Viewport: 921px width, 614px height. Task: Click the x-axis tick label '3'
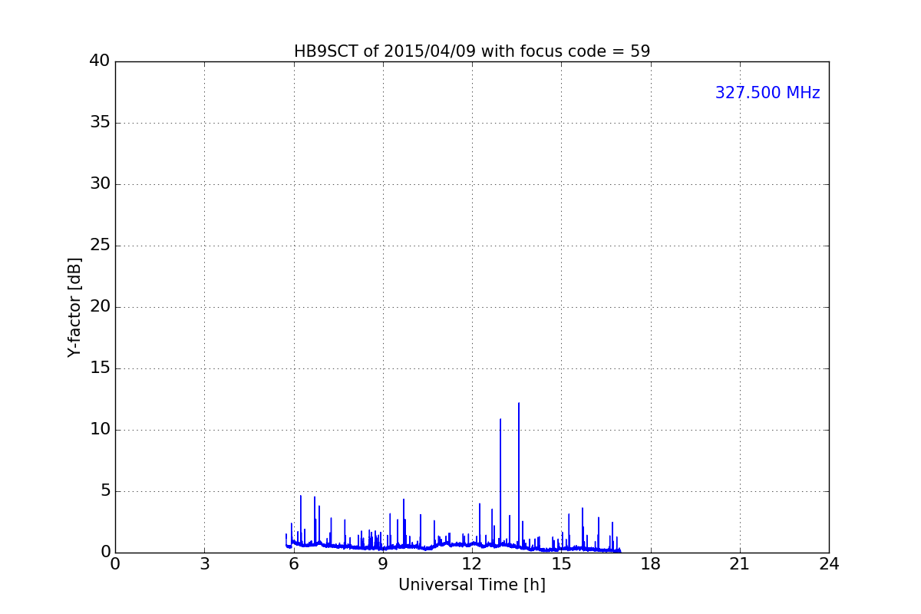204,564
